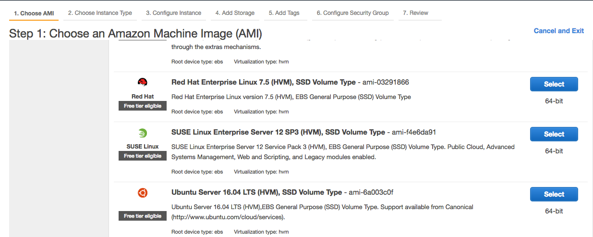This screenshot has height=237, width=593.
Task: Click the Red Hat logo icon
Action: (143, 82)
